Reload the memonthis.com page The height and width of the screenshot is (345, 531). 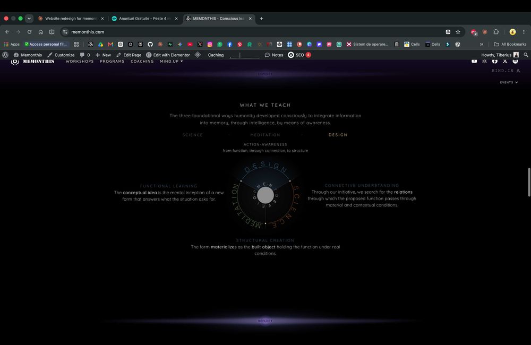pyautogui.click(x=29, y=32)
